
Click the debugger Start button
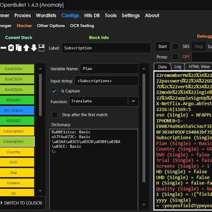point(162,46)
